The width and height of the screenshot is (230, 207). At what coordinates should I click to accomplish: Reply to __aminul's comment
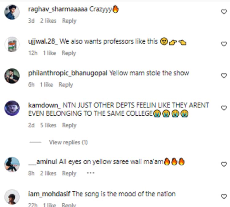coord(69,173)
